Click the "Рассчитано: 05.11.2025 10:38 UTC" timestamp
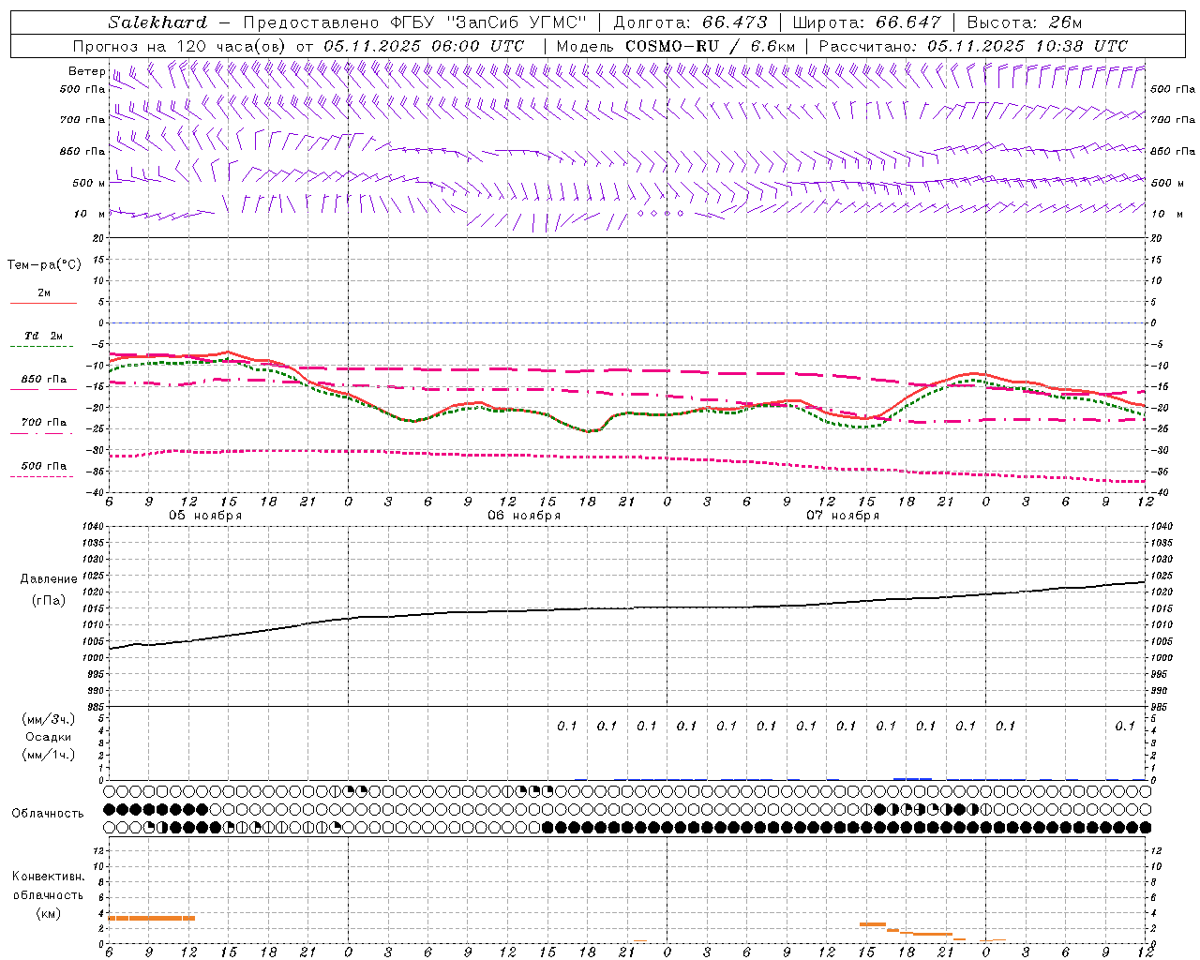 coord(973,46)
